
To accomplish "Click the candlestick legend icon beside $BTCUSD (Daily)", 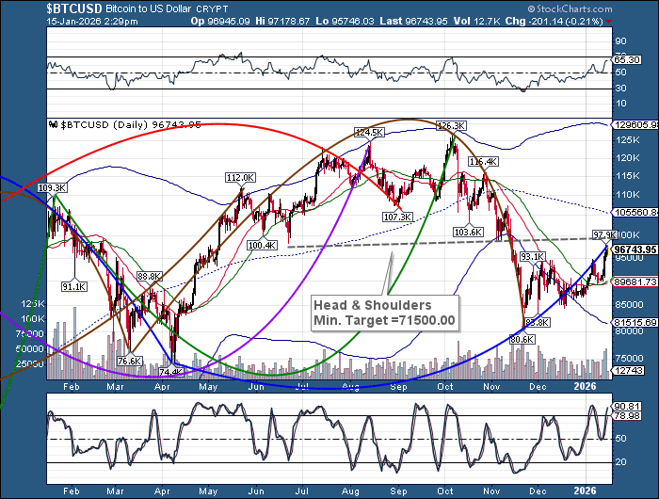I will click(x=53, y=123).
